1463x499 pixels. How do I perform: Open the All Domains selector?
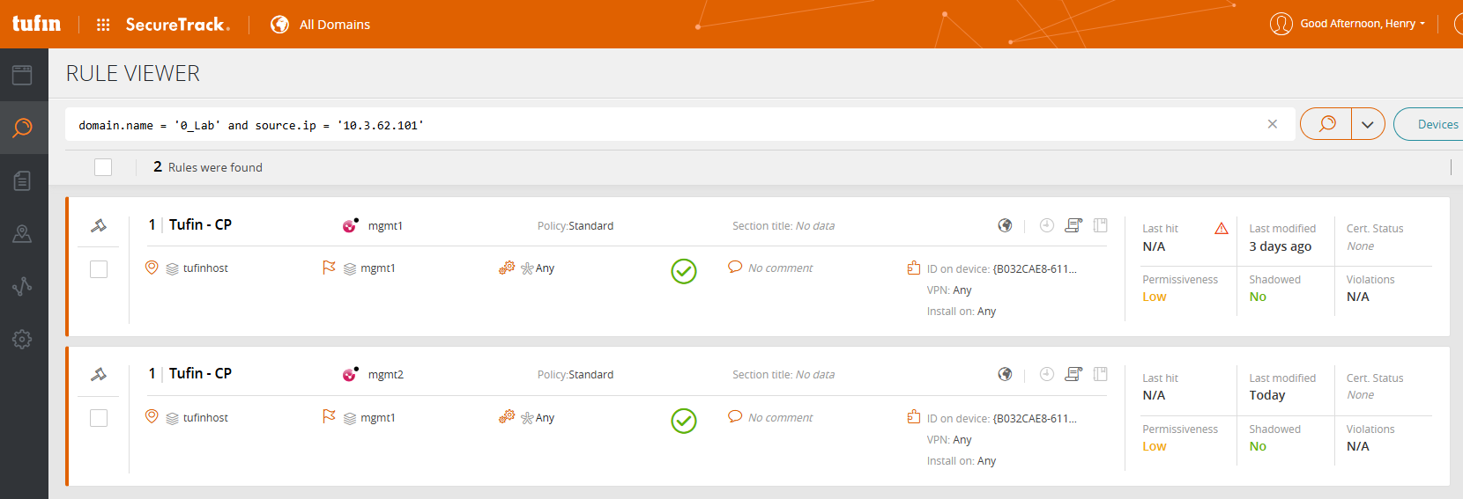pos(322,25)
